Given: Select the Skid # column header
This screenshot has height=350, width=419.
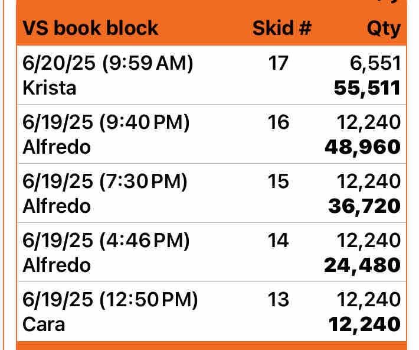Looking at the screenshot, I should [x=281, y=28].
